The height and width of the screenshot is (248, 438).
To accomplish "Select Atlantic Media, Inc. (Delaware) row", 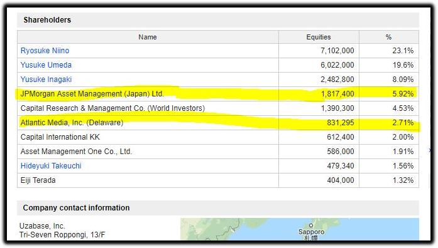I will [x=218, y=123].
